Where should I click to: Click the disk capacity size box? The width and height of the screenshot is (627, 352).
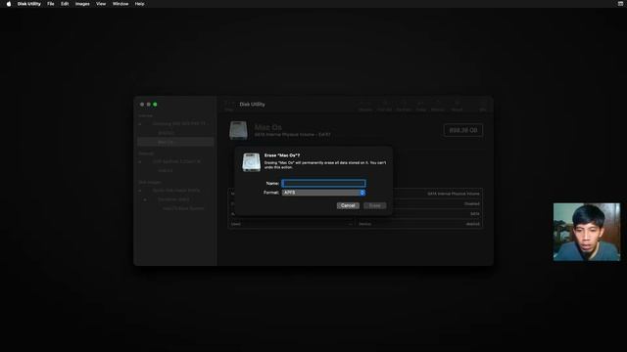pyautogui.click(x=463, y=130)
